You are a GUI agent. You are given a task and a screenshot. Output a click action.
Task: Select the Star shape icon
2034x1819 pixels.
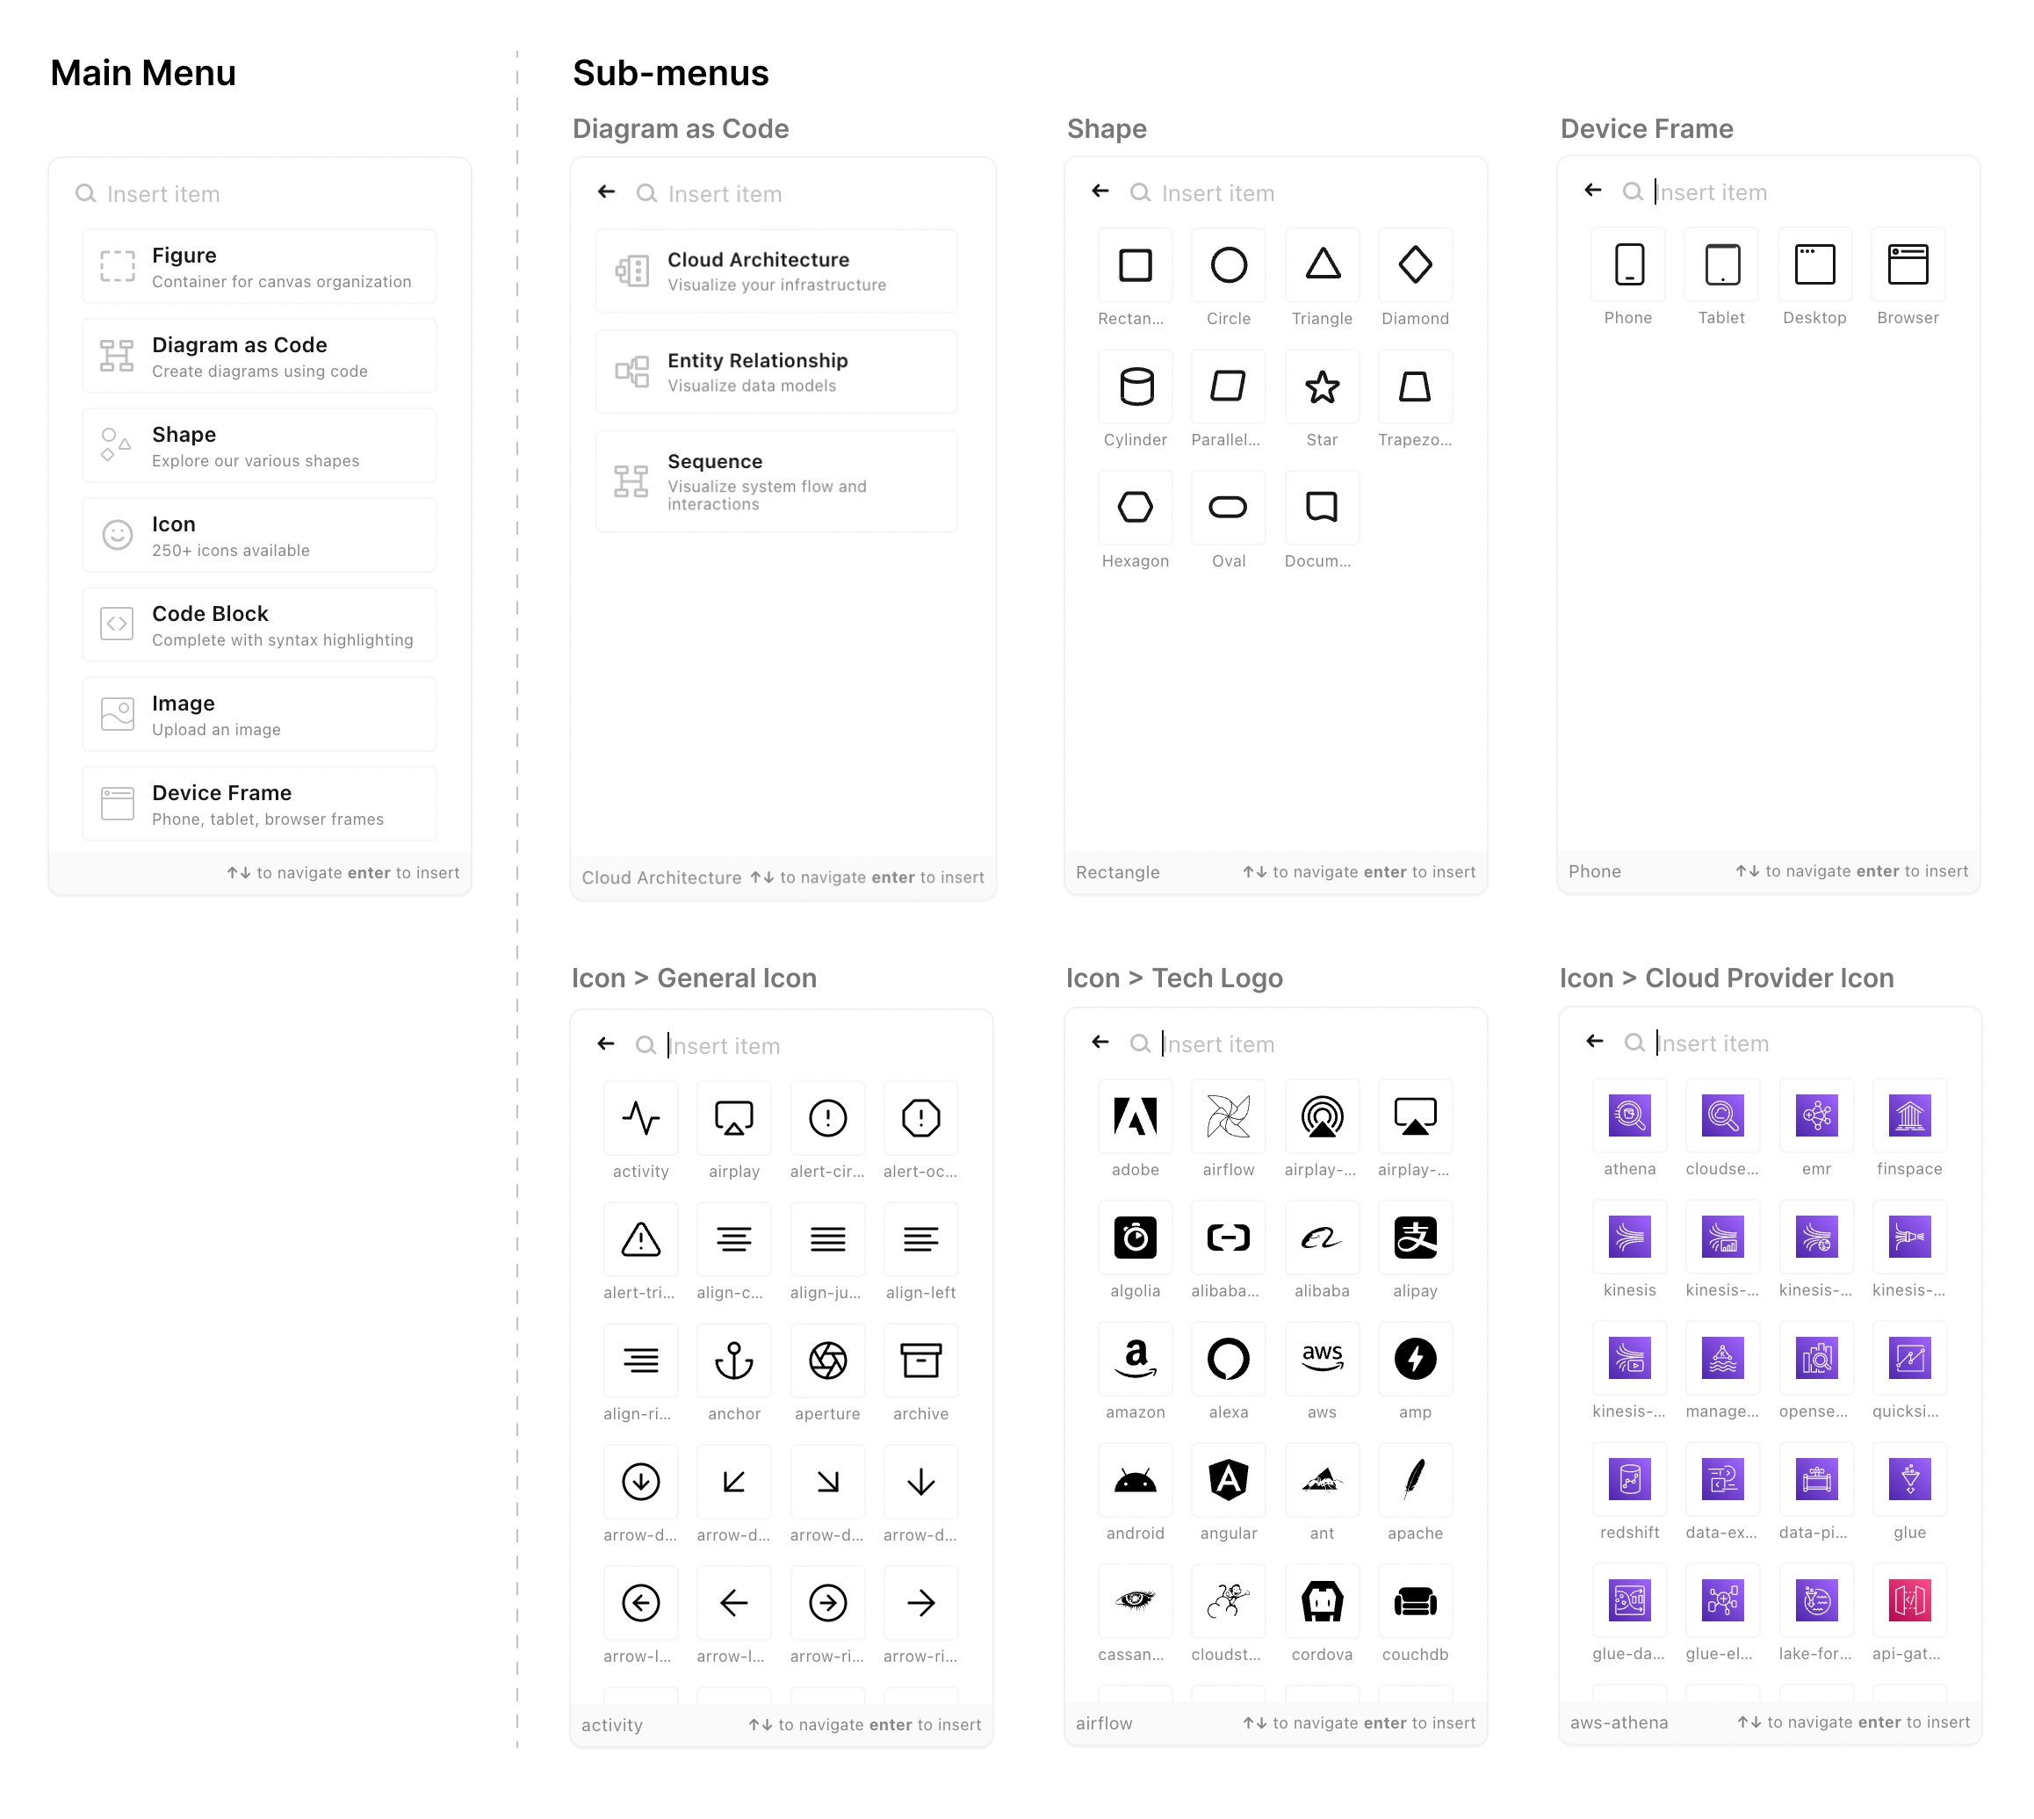click(1322, 386)
